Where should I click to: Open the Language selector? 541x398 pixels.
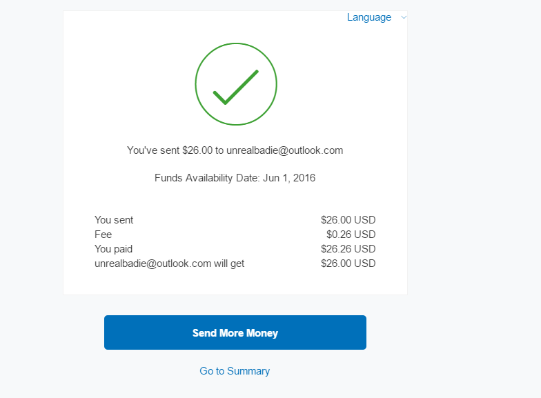click(x=368, y=17)
